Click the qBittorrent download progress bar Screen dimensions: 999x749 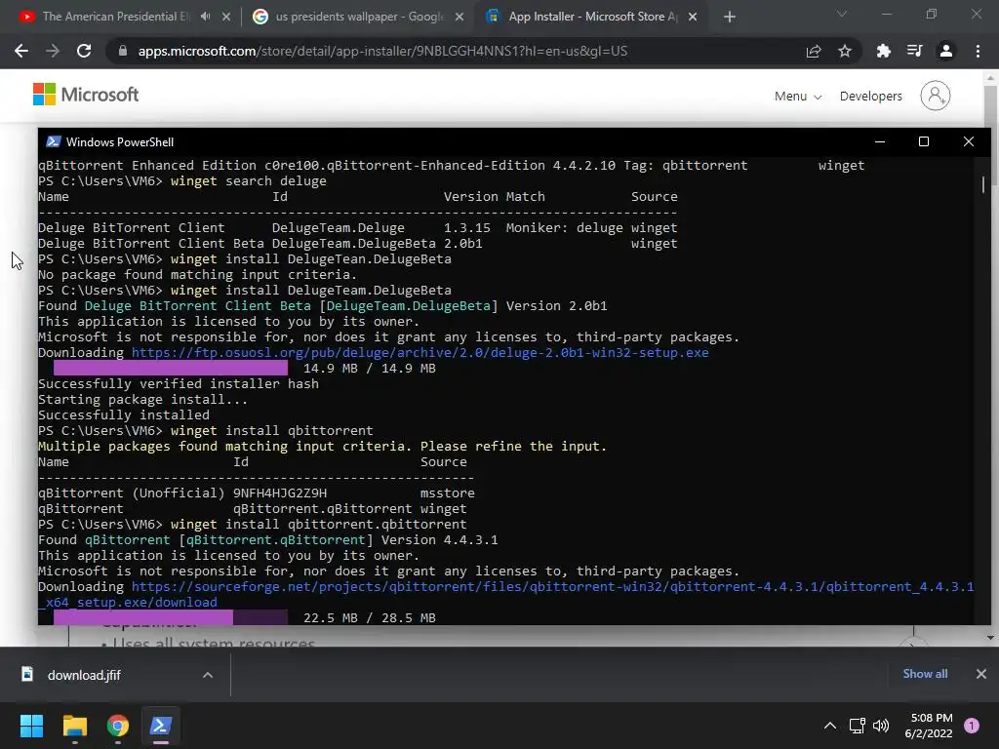(170, 617)
